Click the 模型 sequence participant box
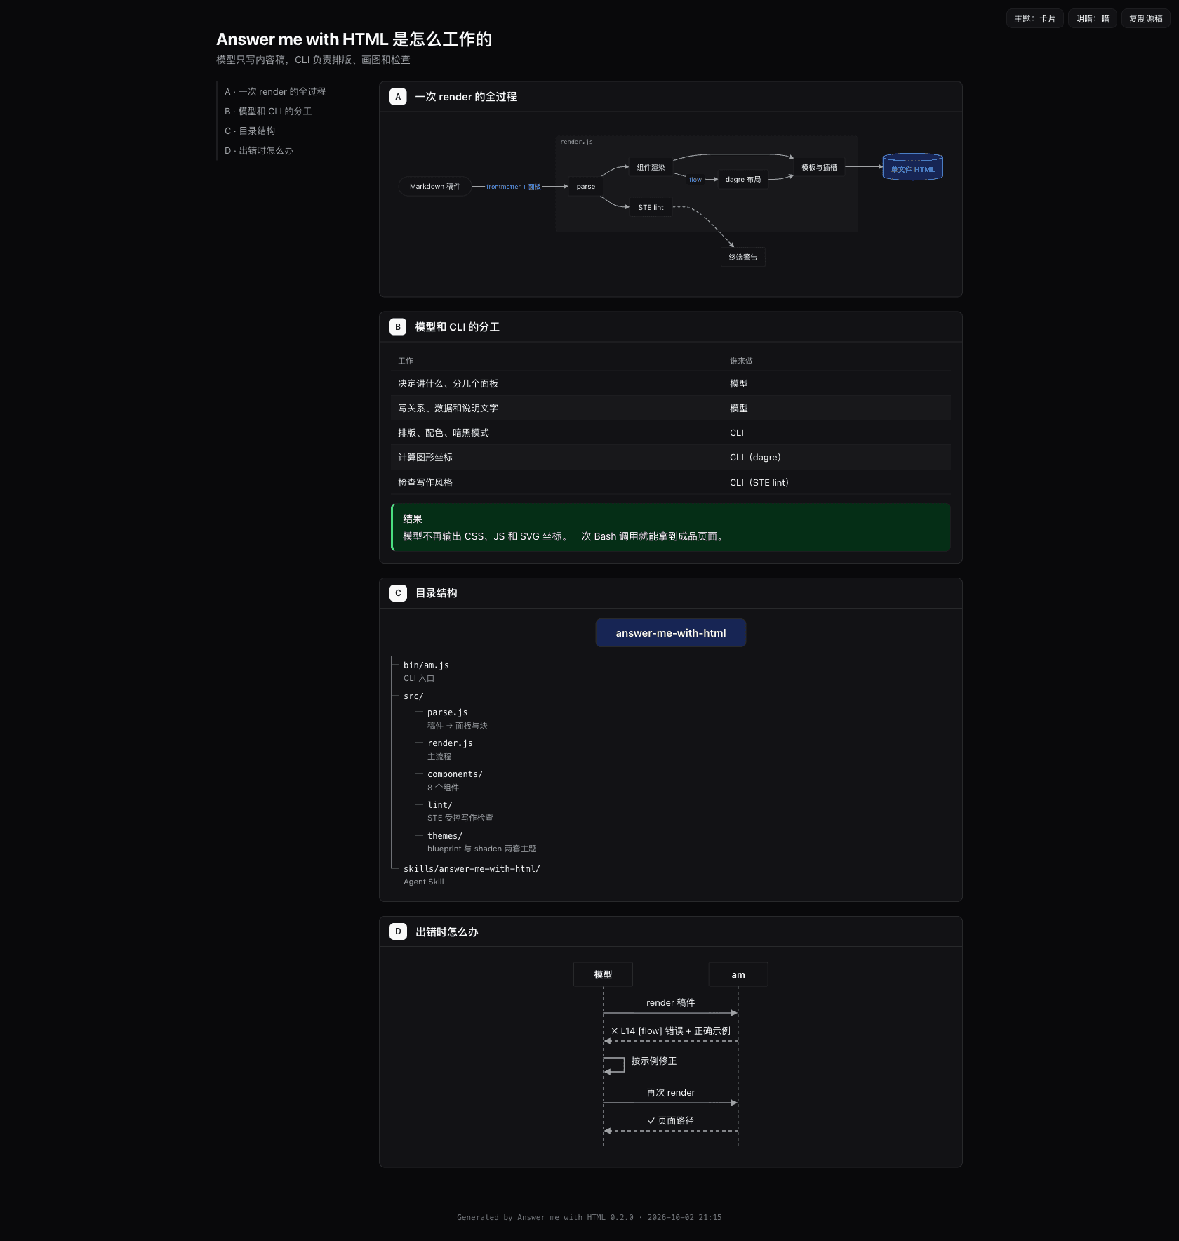 [x=603, y=974]
